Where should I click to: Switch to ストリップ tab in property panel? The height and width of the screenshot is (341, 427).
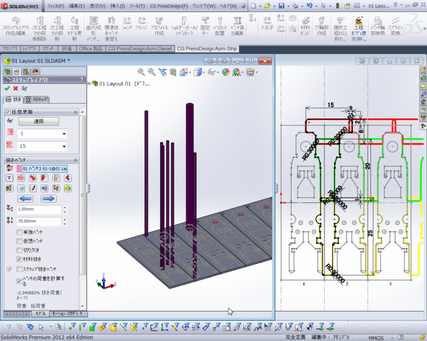point(37,100)
